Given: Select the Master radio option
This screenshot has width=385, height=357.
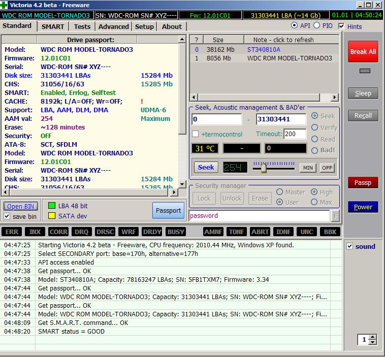Looking at the screenshot, I should 279,192.
